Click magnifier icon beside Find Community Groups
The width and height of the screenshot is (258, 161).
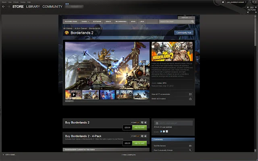[x=190, y=150]
